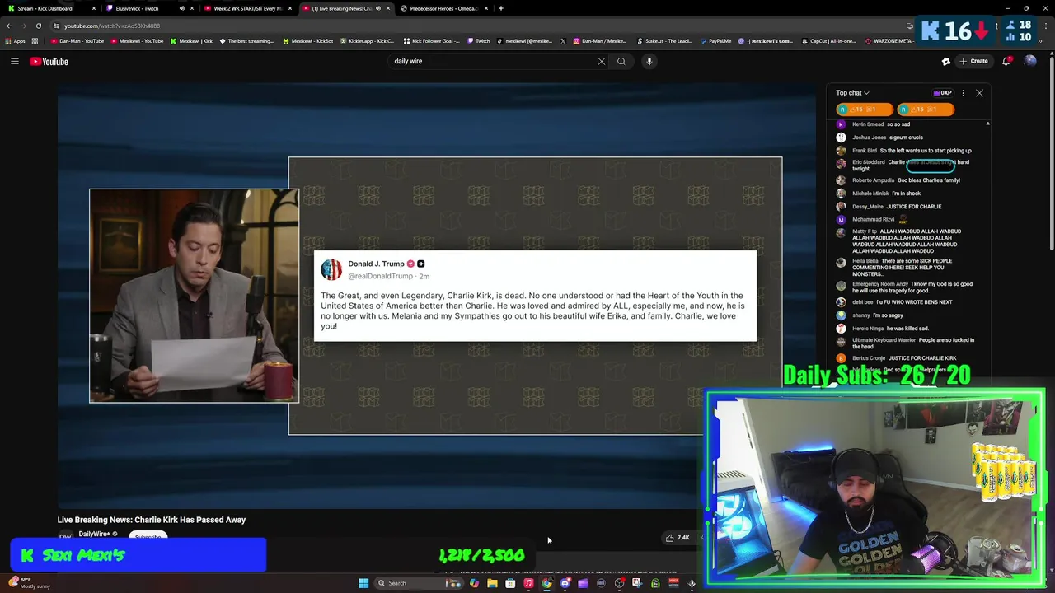Click 'JUSTICE FOR CHARLIE' by Dessy_Maire
Image resolution: width=1055 pixels, height=593 pixels.
coord(915,207)
